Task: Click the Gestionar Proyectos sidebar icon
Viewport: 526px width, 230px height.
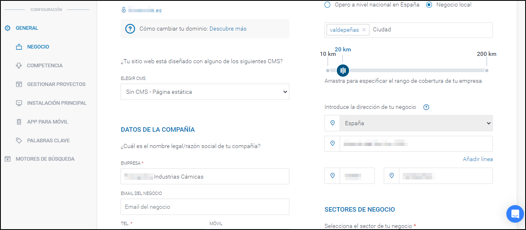Action: [x=19, y=84]
